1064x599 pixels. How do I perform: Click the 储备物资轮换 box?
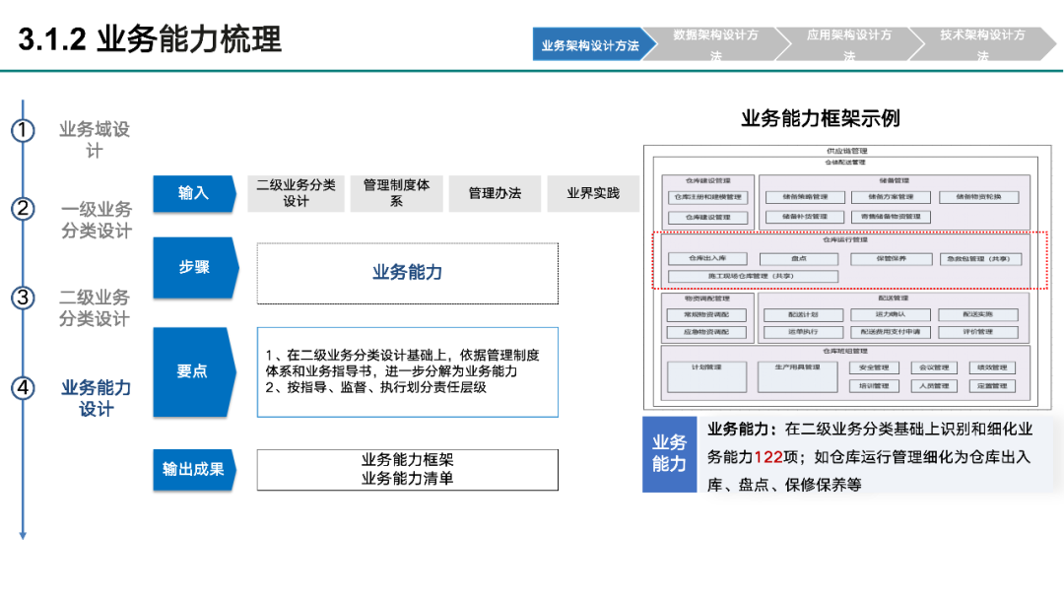pos(979,197)
